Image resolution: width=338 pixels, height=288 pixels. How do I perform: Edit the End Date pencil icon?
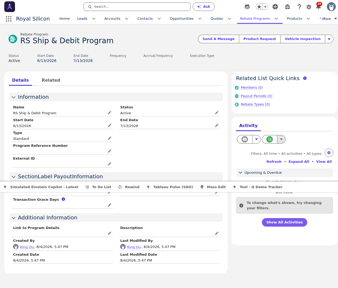pyautogui.click(x=217, y=126)
